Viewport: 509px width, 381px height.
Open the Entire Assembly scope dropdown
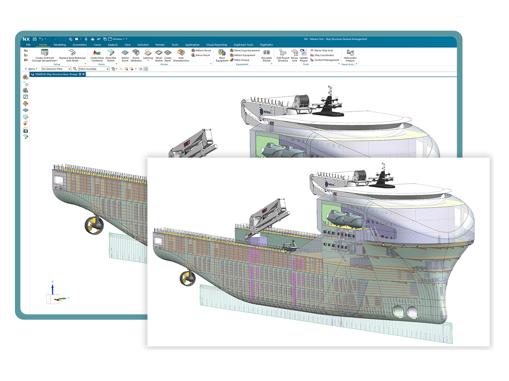click(x=93, y=69)
